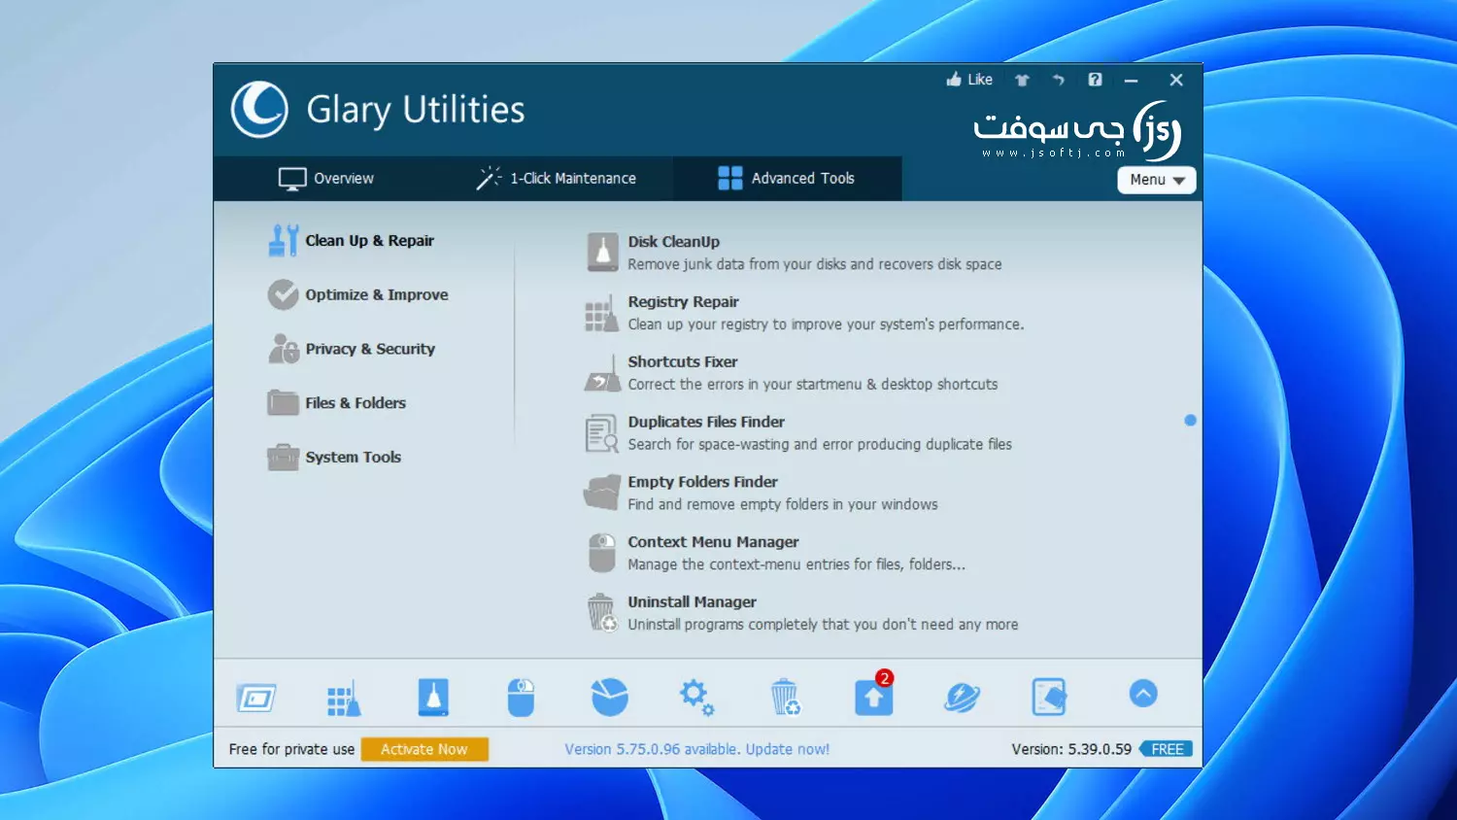Click the blue dot indicator beside tool list
The height and width of the screenshot is (820, 1457).
pos(1190,421)
